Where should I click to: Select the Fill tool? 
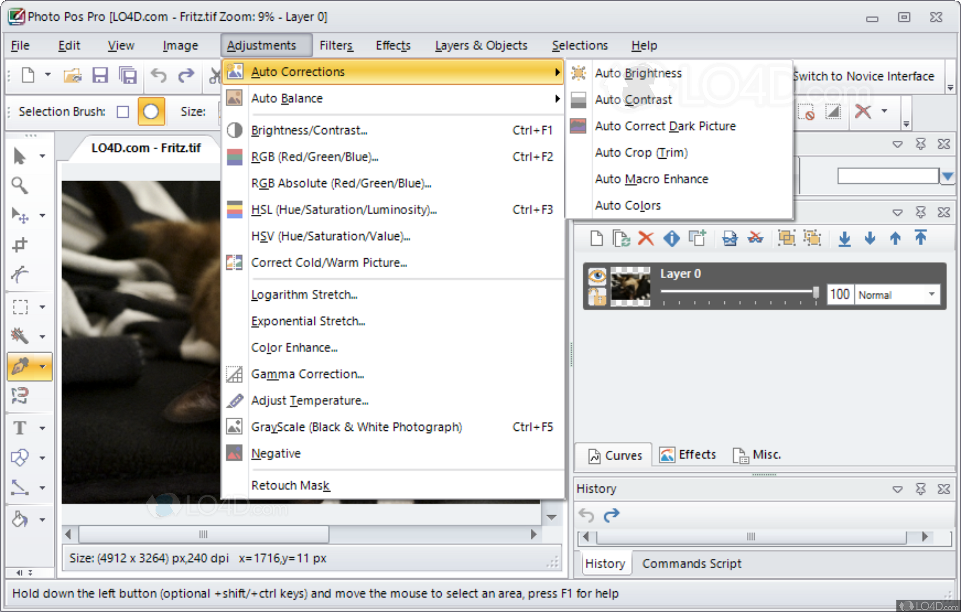click(19, 519)
